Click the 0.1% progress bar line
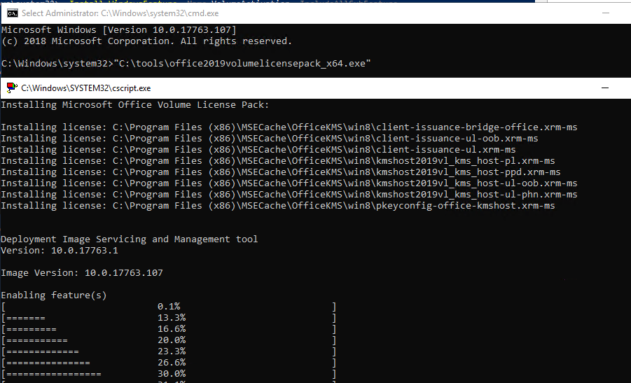Viewport: 631px width, 383px height. click(169, 307)
